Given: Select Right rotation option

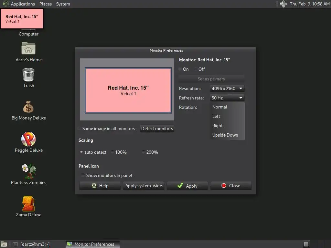Looking at the screenshot, I should 227,126.
